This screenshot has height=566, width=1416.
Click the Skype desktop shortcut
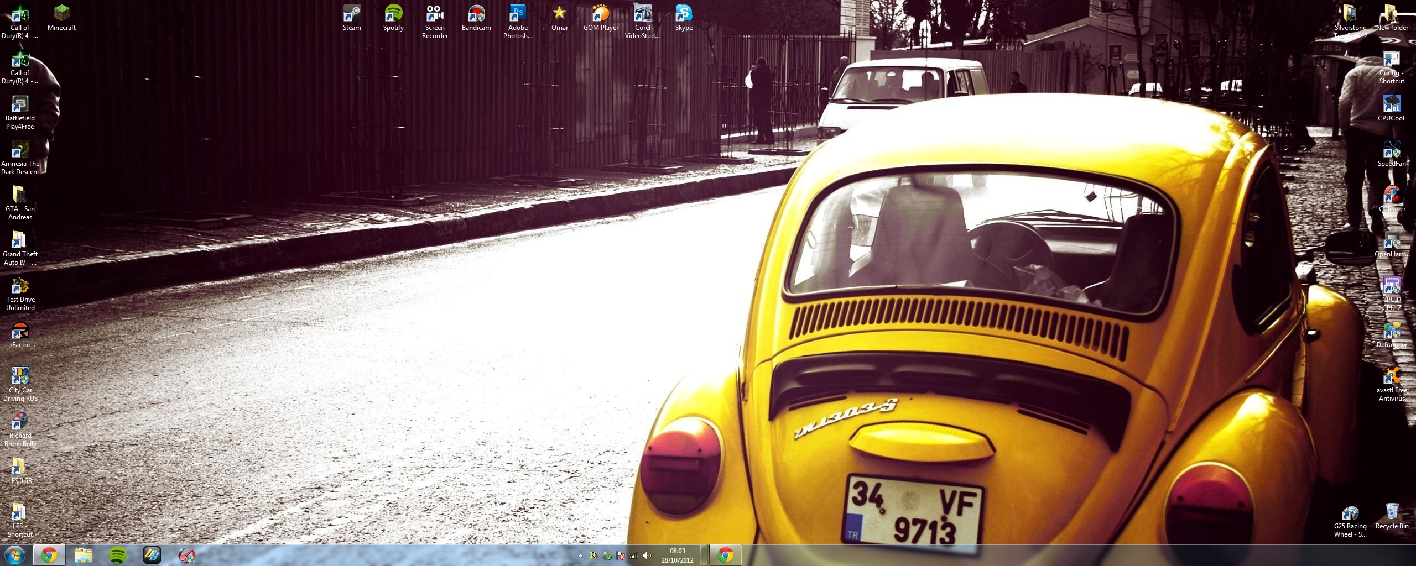click(x=684, y=18)
